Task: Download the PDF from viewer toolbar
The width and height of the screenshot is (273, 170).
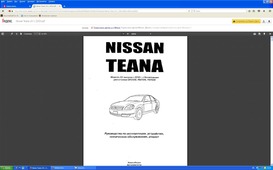Action: pyautogui.click(x=259, y=34)
